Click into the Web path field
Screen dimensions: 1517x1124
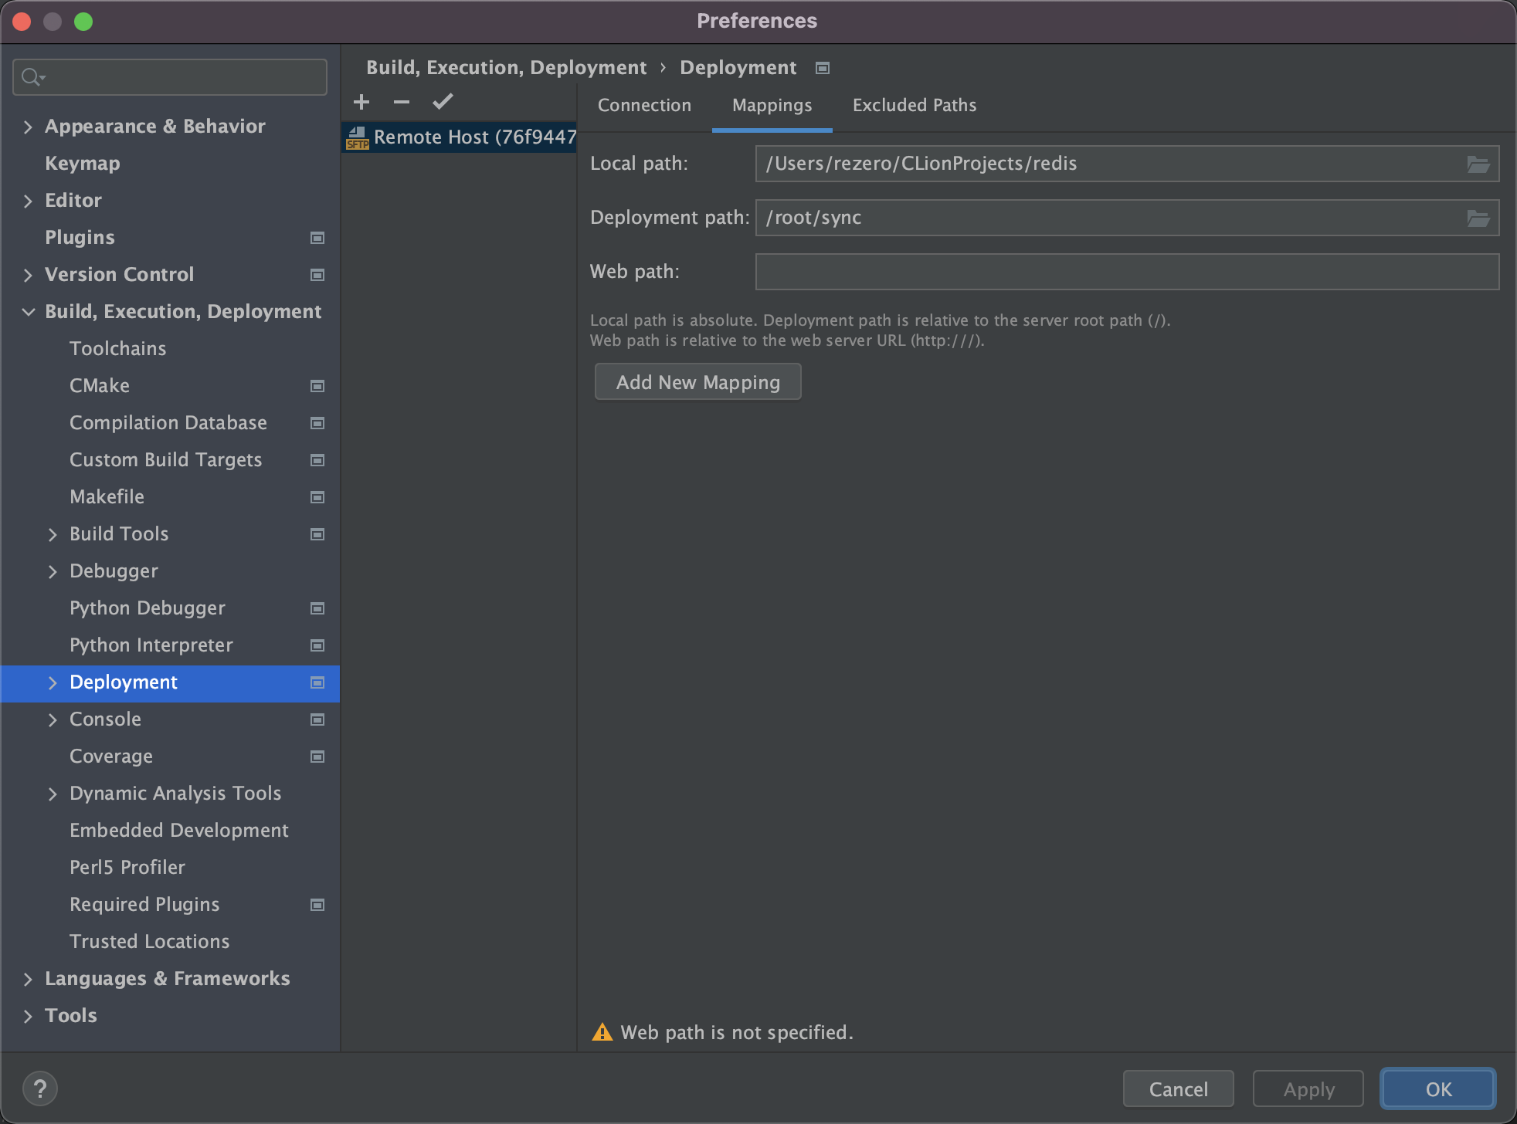tap(1126, 272)
